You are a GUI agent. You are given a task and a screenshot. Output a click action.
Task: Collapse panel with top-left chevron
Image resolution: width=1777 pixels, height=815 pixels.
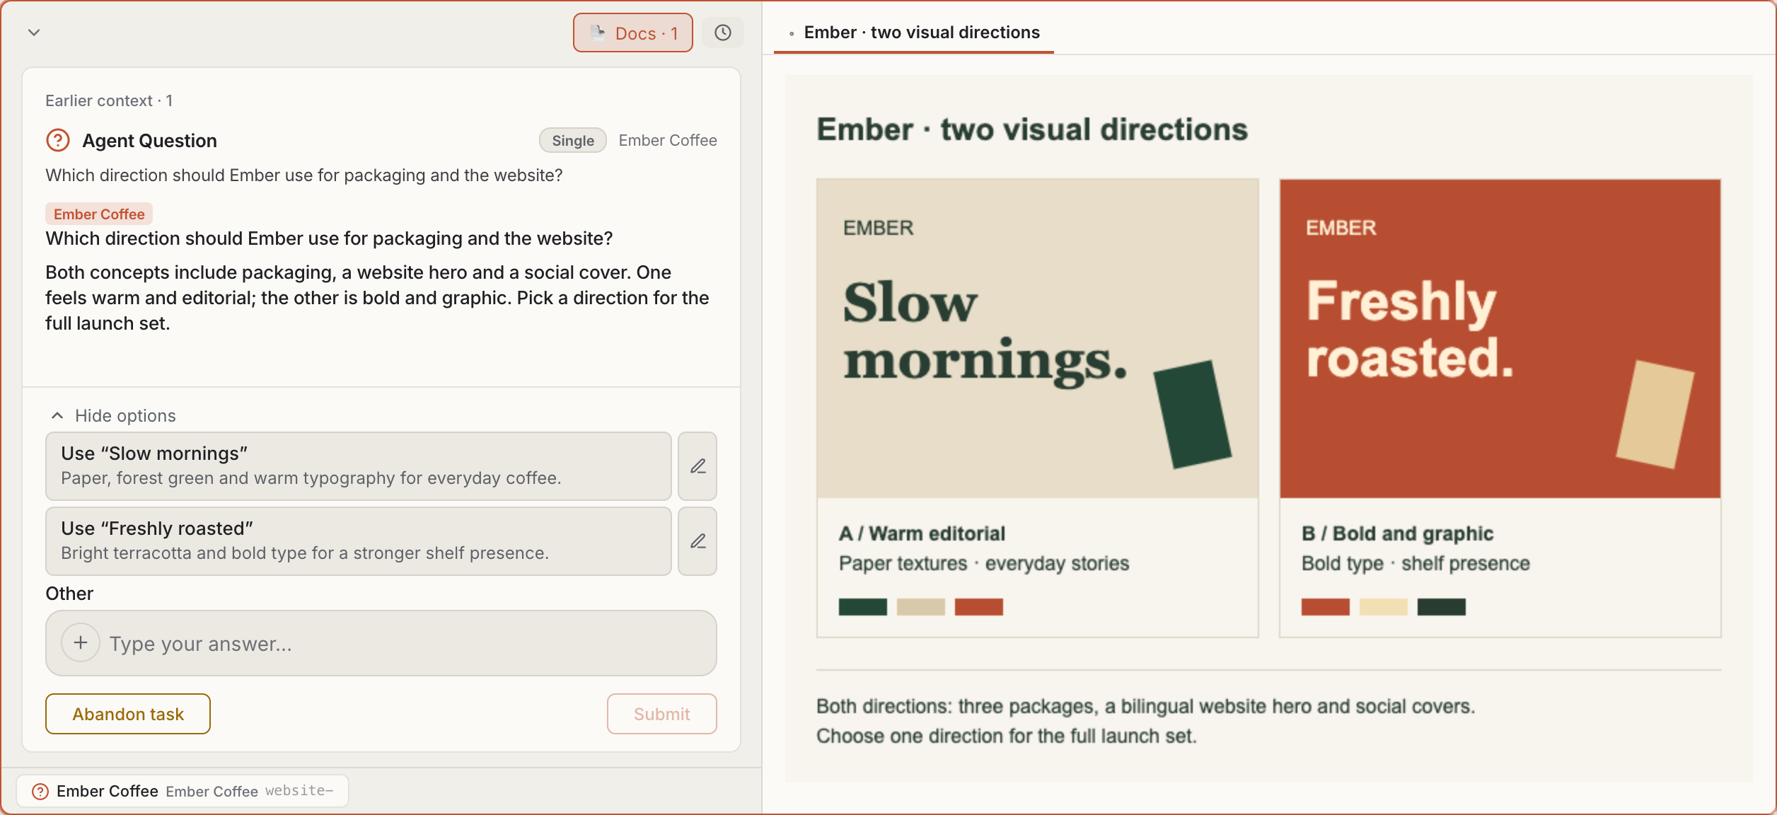coord(33,33)
